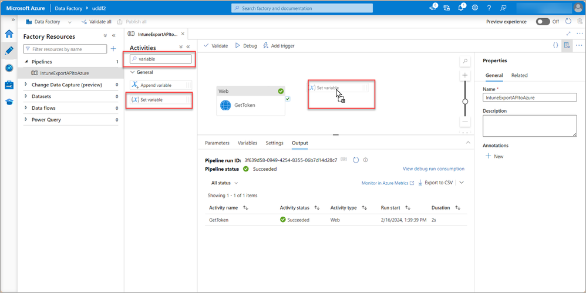Click Export to CSV button

pyautogui.click(x=435, y=183)
